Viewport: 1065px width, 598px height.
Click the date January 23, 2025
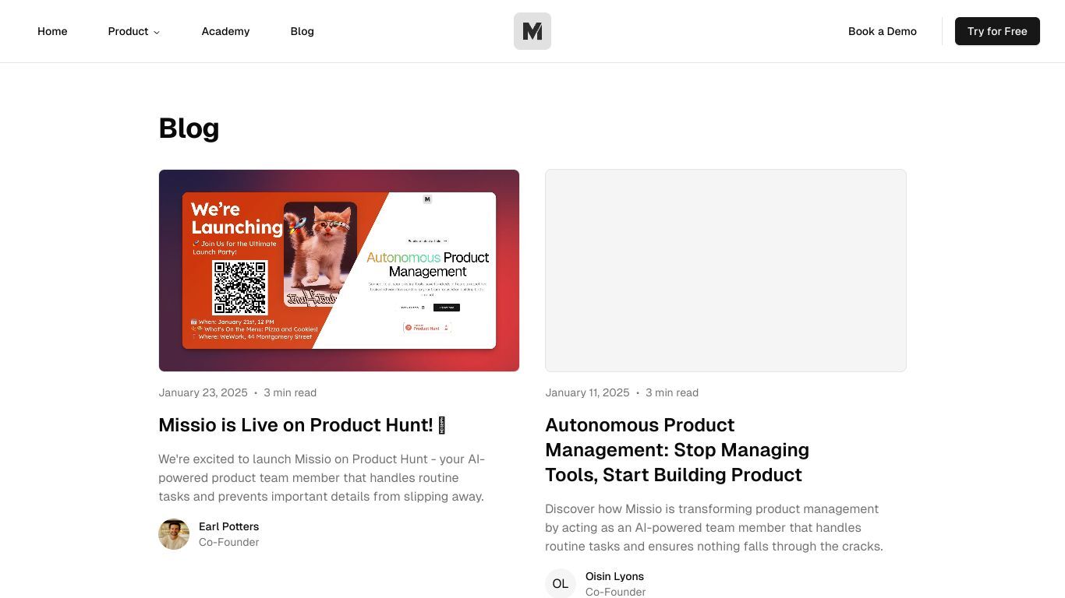coord(203,392)
